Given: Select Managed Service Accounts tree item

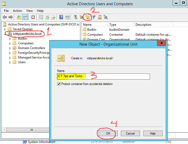Looking at the screenshot, I should 34,57.
